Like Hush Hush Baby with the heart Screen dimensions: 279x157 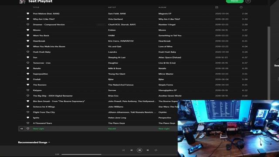[28, 52]
